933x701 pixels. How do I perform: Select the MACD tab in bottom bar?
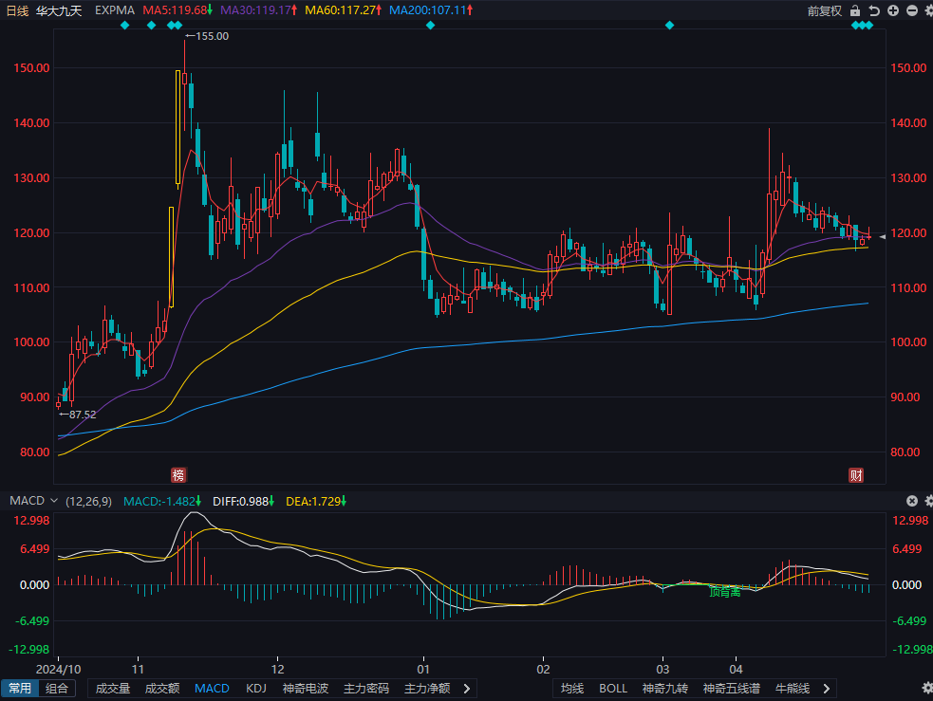click(x=212, y=688)
